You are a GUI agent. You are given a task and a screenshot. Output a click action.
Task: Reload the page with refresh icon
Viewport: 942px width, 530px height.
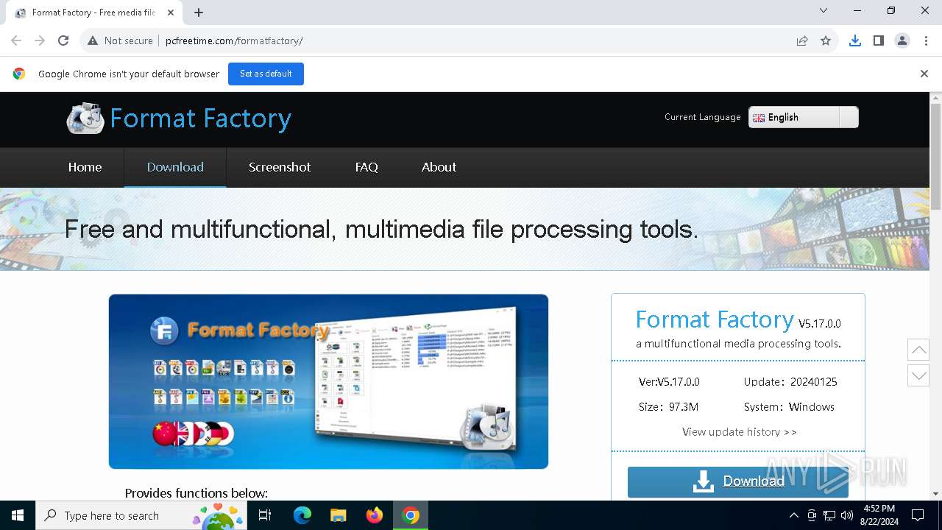coord(63,40)
